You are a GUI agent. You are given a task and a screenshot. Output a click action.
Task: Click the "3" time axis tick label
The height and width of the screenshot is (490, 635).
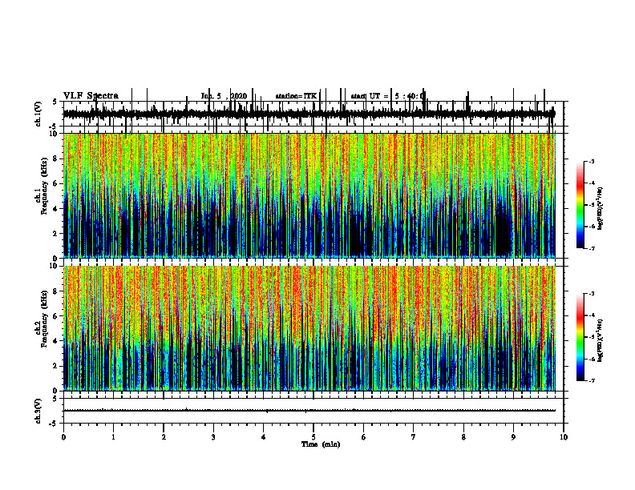coord(214,437)
